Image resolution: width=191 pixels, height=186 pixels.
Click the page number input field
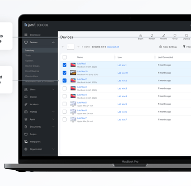coord(70,47)
